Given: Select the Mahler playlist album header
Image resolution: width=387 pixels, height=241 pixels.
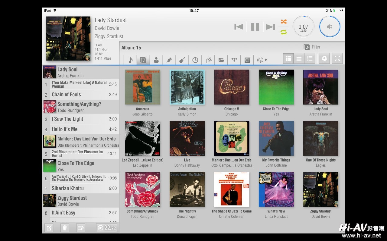Looking at the screenshot, I should tap(81, 142).
